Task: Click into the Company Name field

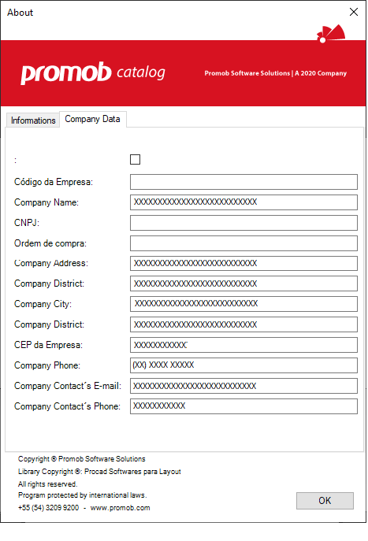Action: pos(243,202)
